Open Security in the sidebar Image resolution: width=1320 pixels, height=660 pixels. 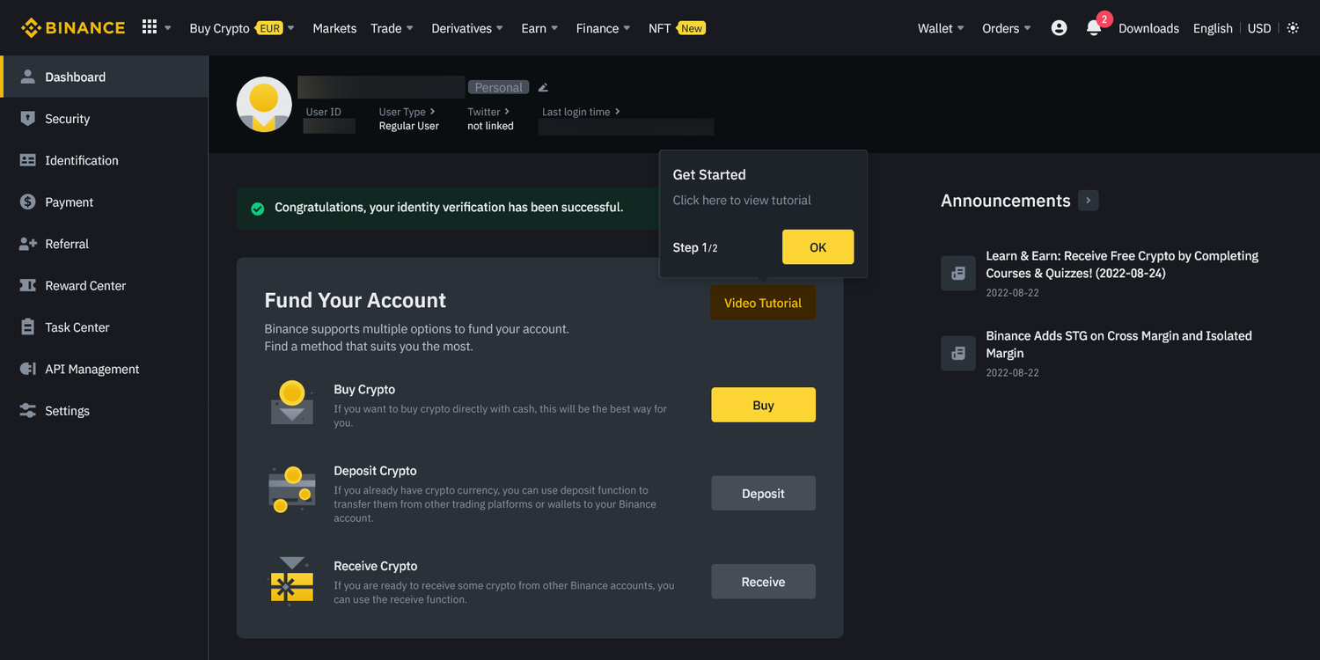pos(104,119)
